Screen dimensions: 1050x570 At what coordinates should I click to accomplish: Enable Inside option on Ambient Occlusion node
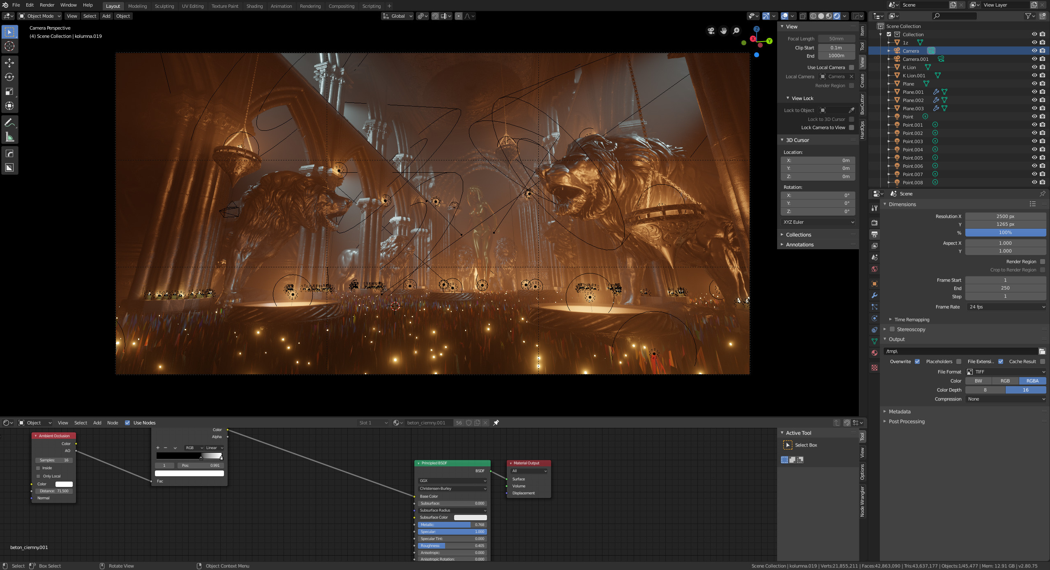[x=38, y=468]
